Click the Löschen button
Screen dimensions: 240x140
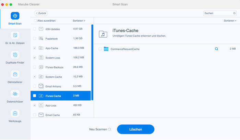tap(136, 129)
